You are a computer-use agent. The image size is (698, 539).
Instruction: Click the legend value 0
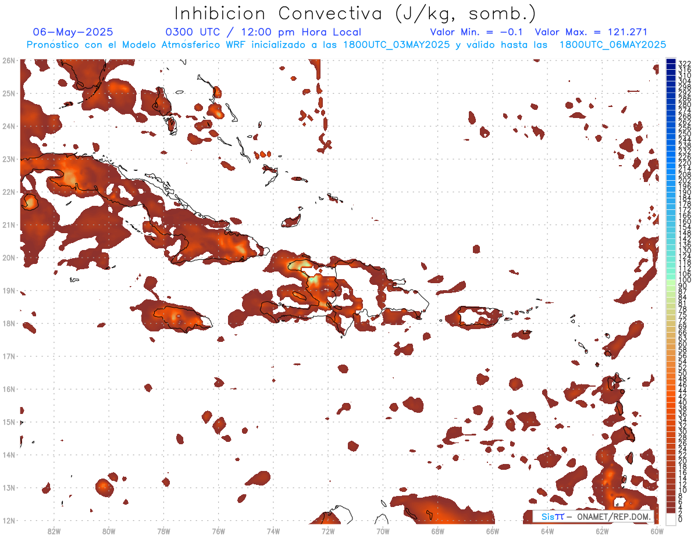[x=681, y=519]
